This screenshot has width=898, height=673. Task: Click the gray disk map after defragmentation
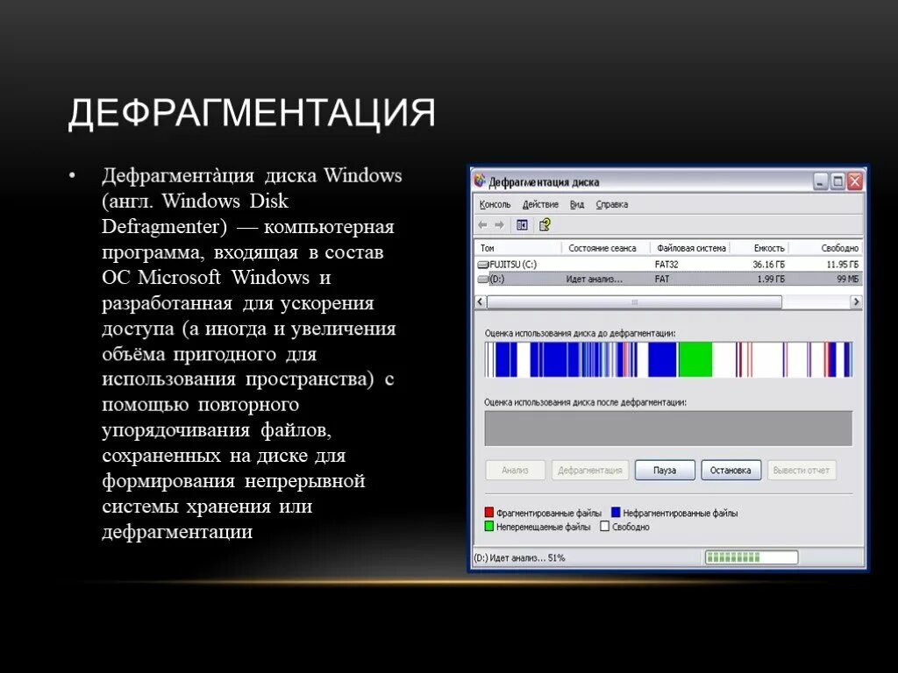click(x=668, y=428)
